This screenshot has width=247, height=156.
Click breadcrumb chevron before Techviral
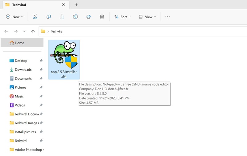click(48, 32)
